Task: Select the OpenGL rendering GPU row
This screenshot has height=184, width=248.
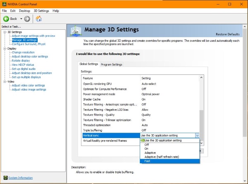Action: coord(141,84)
